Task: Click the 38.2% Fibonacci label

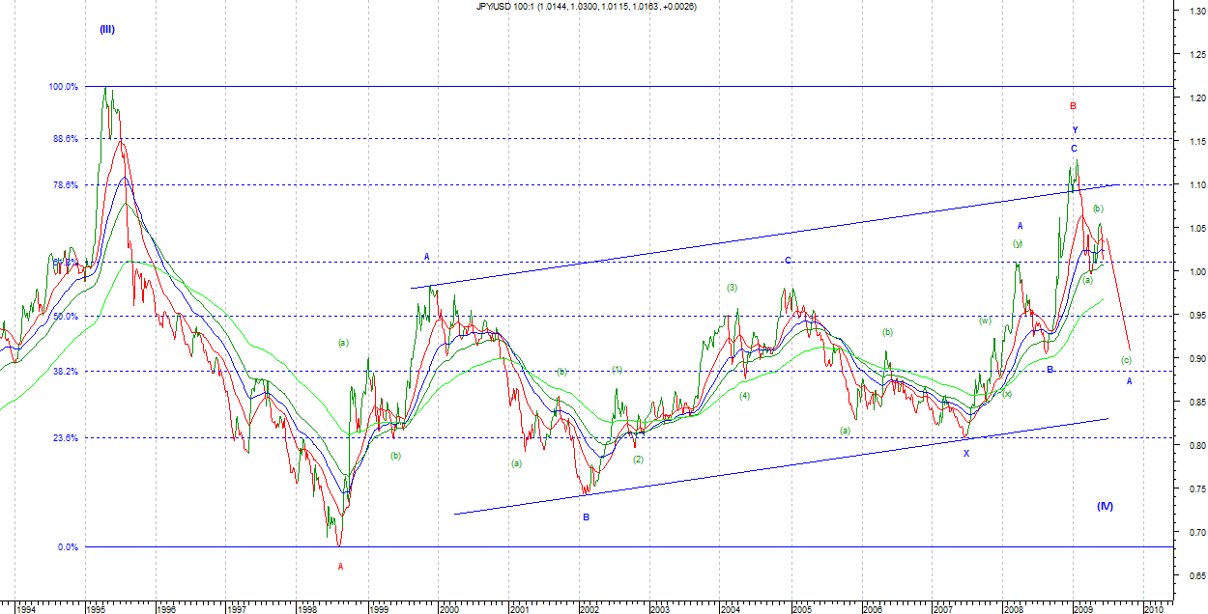Action: tap(64, 372)
